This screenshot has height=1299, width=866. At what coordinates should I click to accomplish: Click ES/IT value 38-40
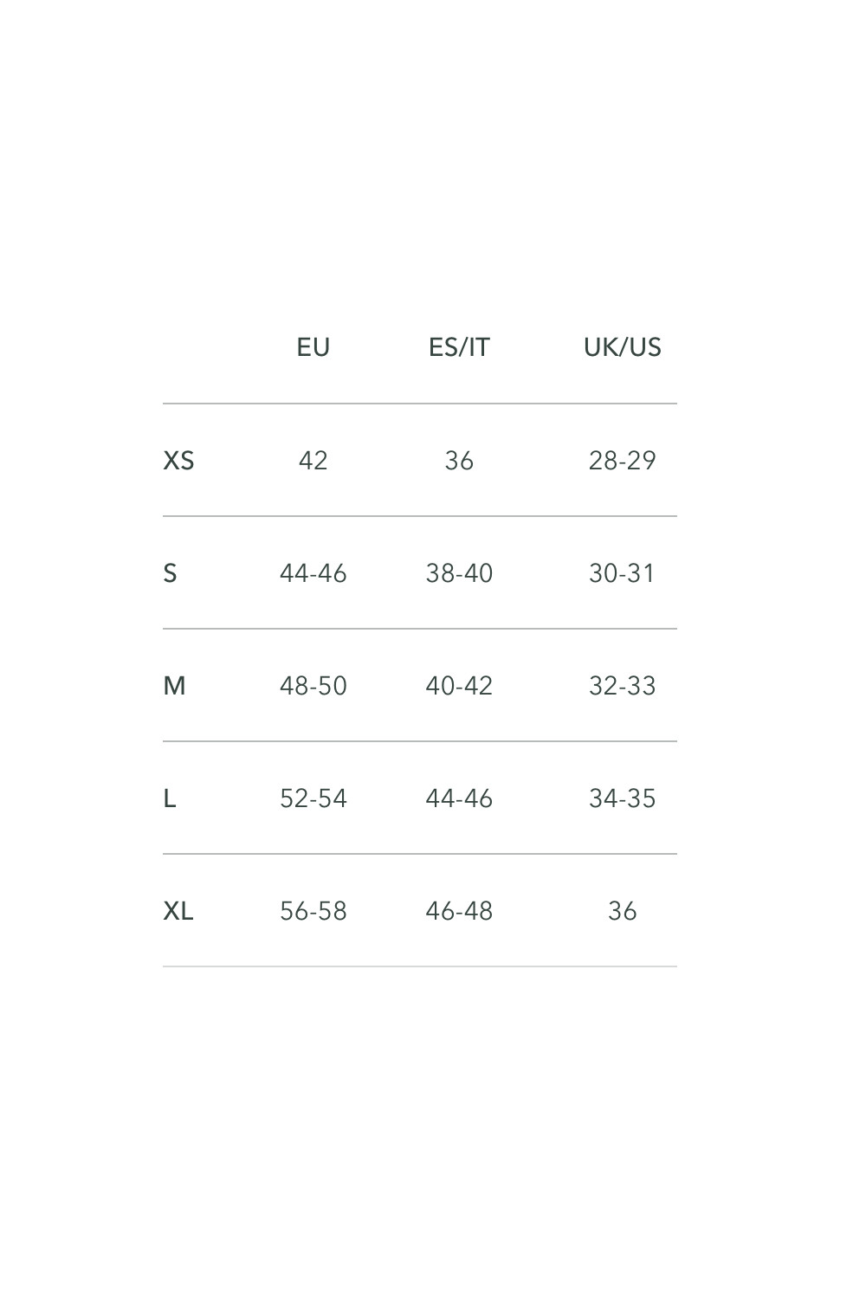(x=459, y=572)
